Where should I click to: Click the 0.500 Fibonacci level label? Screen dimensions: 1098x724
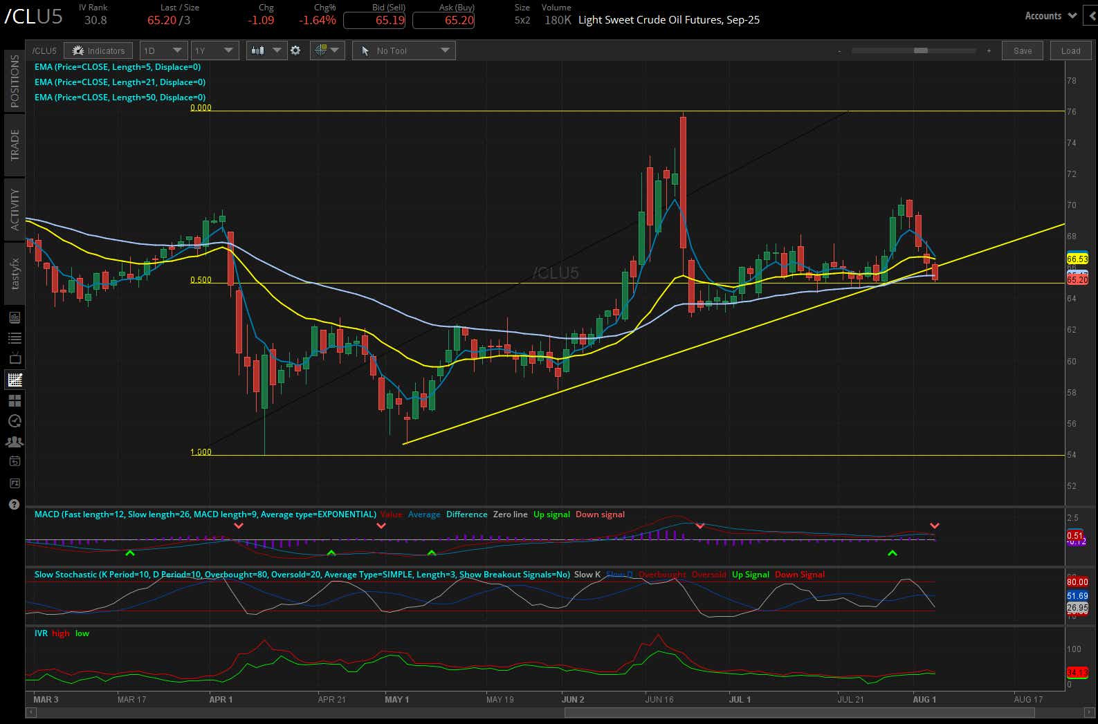[x=201, y=280]
